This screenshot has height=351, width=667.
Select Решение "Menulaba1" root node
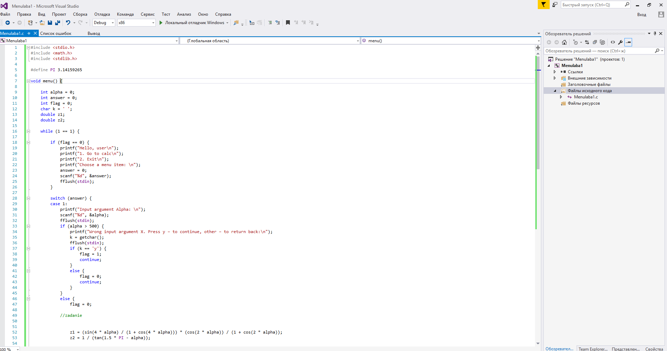point(590,59)
